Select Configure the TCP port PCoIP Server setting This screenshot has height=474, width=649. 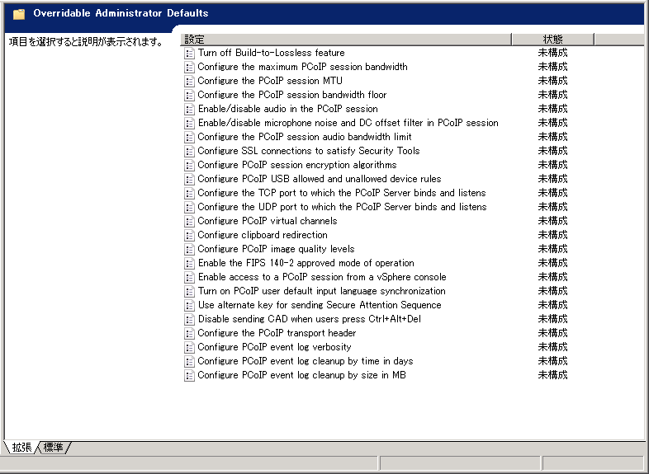coord(342,194)
